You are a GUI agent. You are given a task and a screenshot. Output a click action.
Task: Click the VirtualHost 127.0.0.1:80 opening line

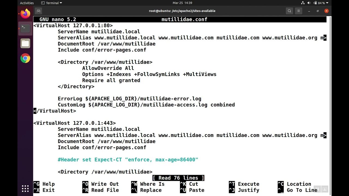pos(73,26)
